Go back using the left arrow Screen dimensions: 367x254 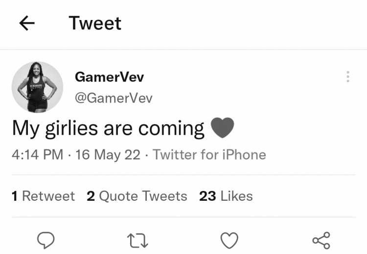coord(27,23)
